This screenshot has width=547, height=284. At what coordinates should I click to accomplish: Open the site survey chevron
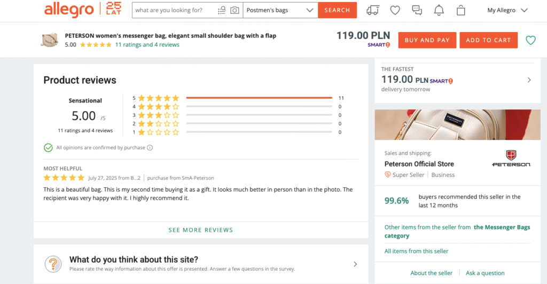356,264
